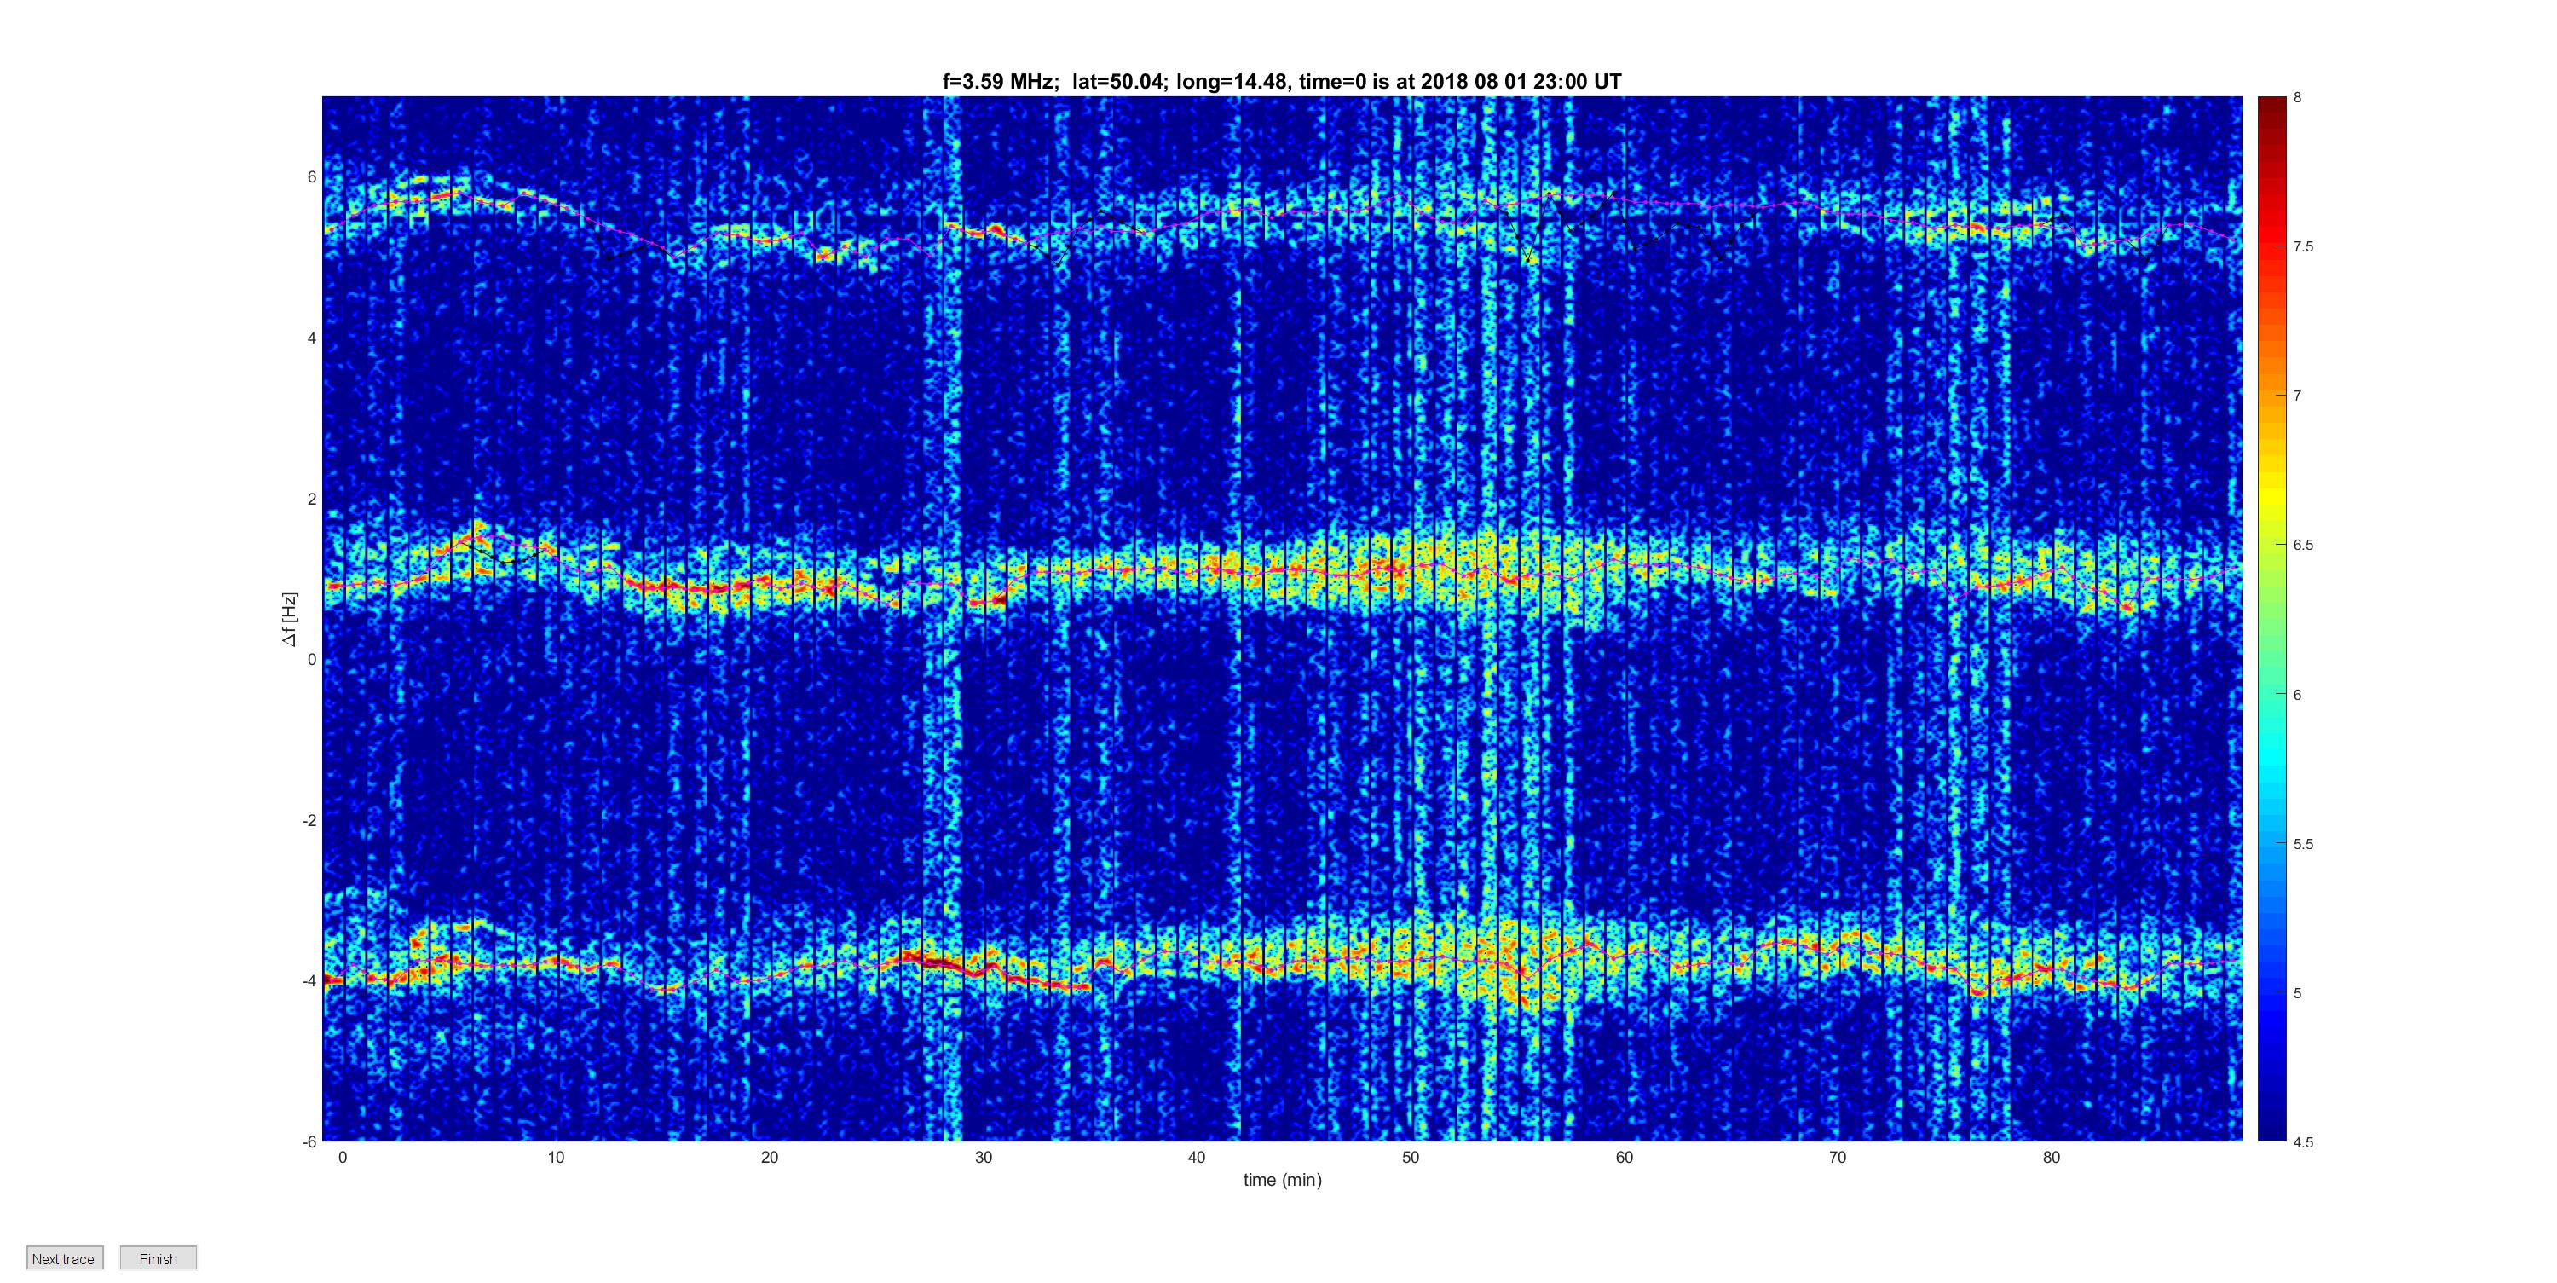The image size is (2557, 1283).
Task: Click the colorbar at the yellow-green 6.5 level
Action: (2271, 544)
